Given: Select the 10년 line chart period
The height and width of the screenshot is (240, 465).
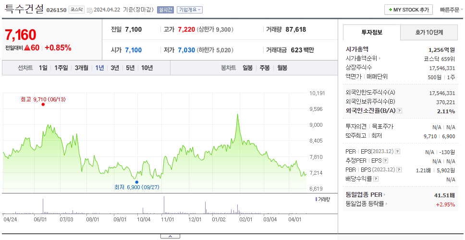Looking at the screenshot, I should tap(147, 68).
